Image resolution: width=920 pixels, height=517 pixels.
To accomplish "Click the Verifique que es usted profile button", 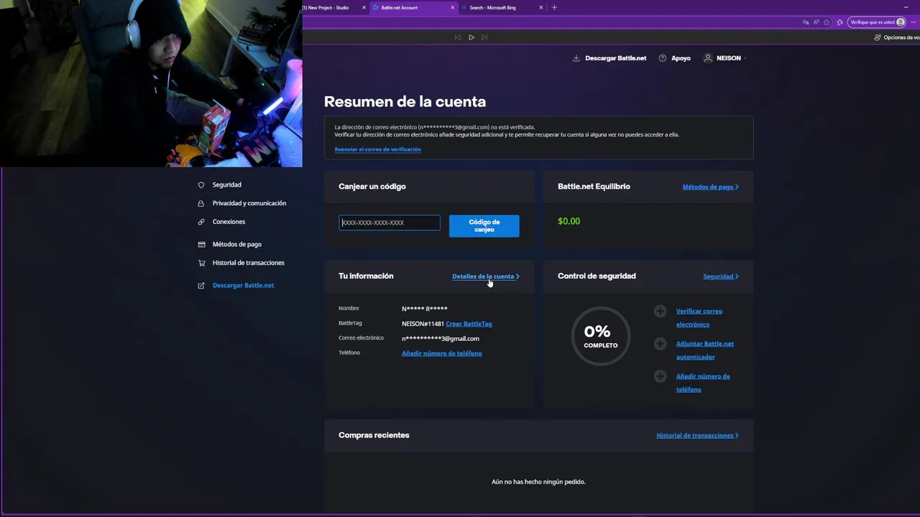I will (877, 22).
